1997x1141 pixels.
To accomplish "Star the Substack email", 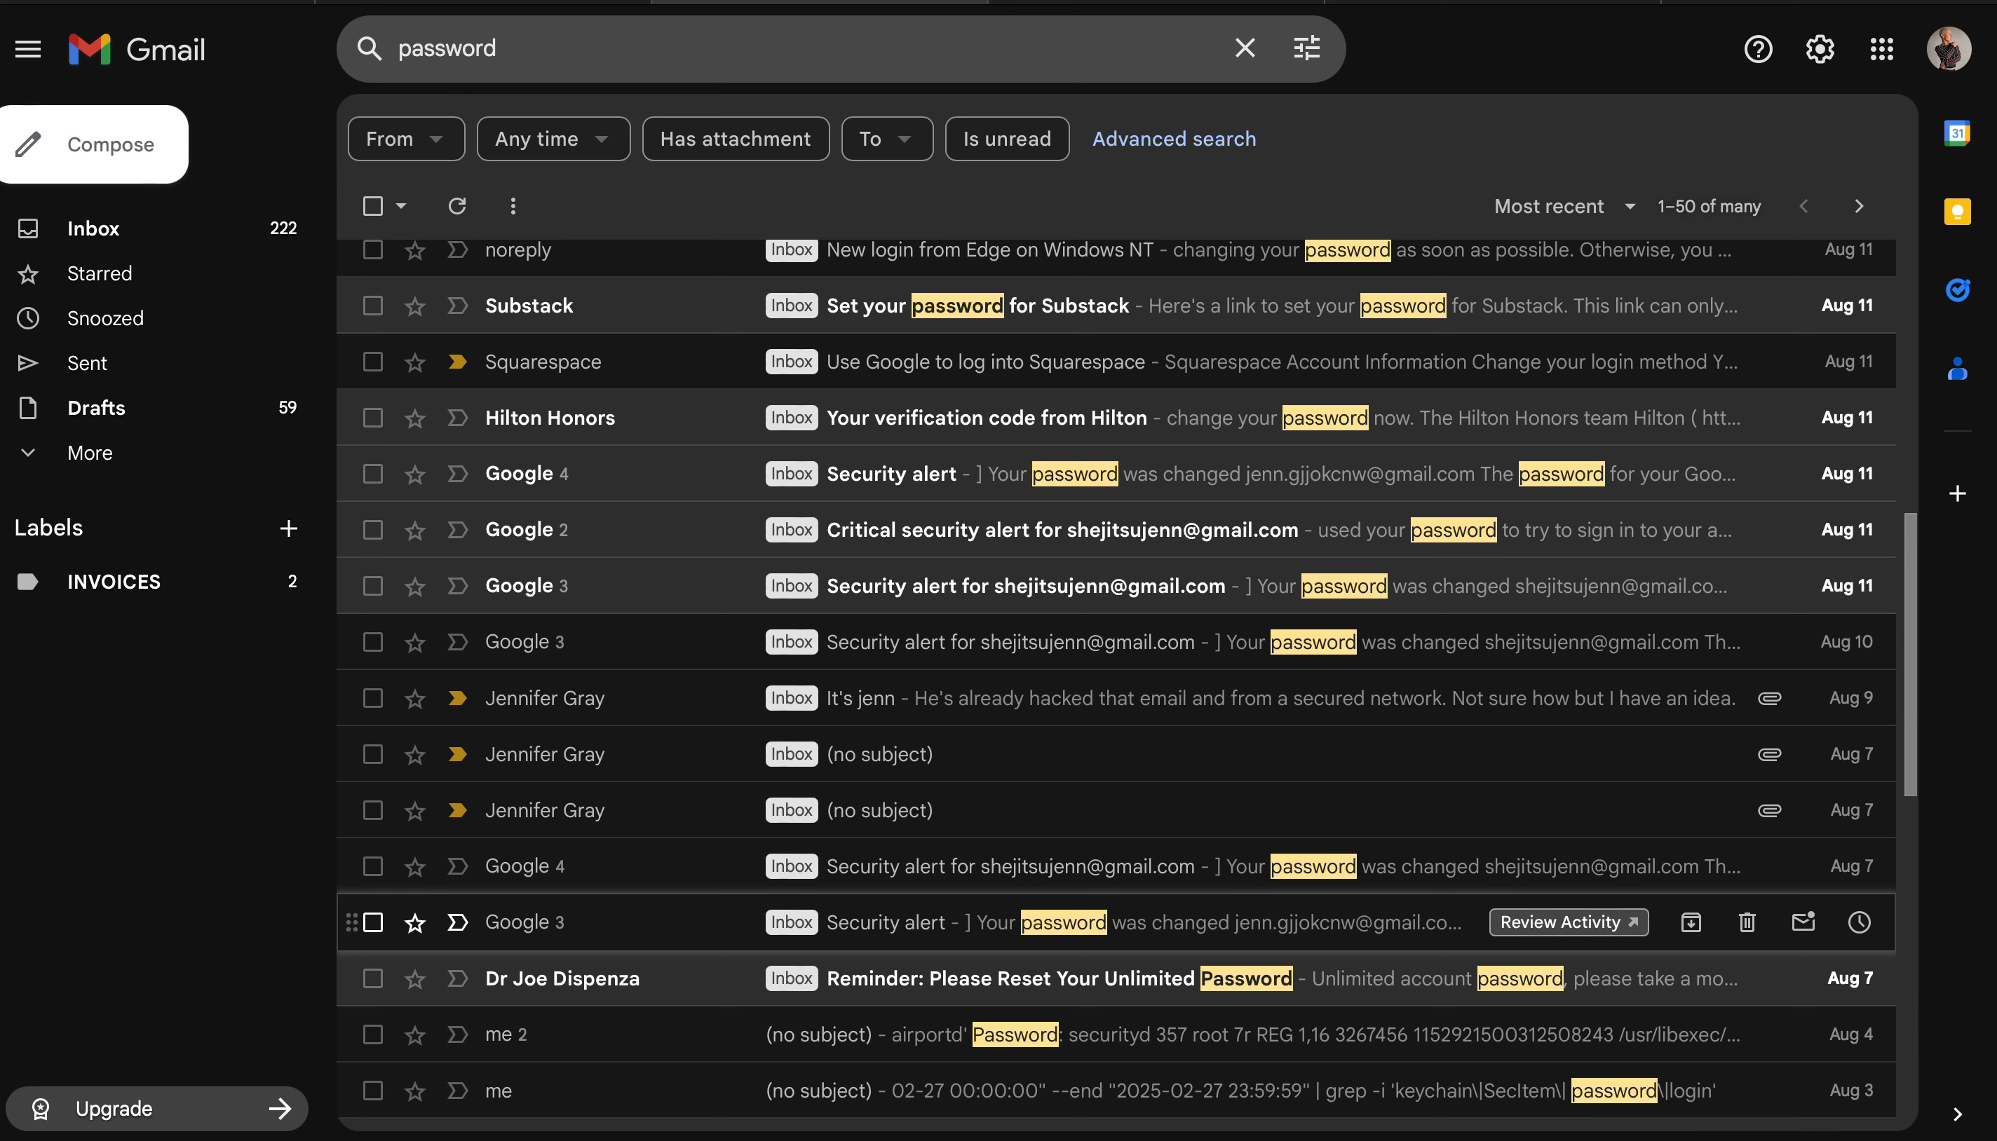I will tap(415, 306).
